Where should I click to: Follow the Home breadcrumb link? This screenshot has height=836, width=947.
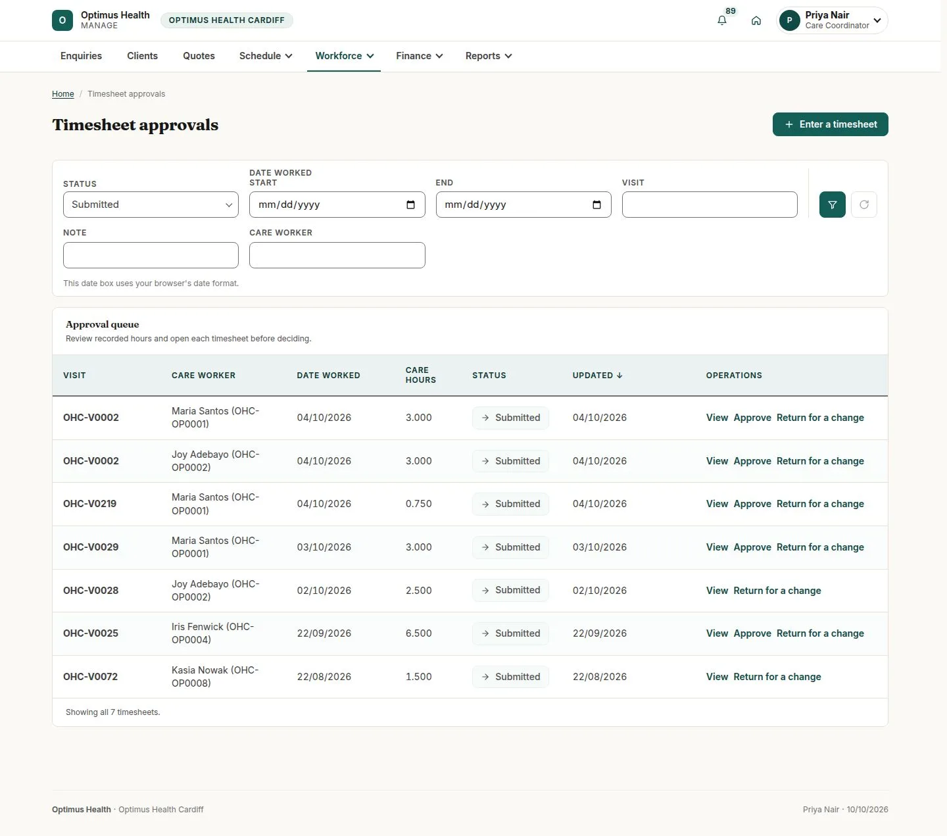pos(63,94)
